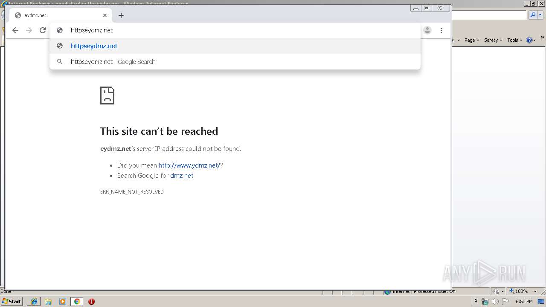Choose the httpseydmz.net Google Search suggestion
The image size is (546, 307).
235,61
